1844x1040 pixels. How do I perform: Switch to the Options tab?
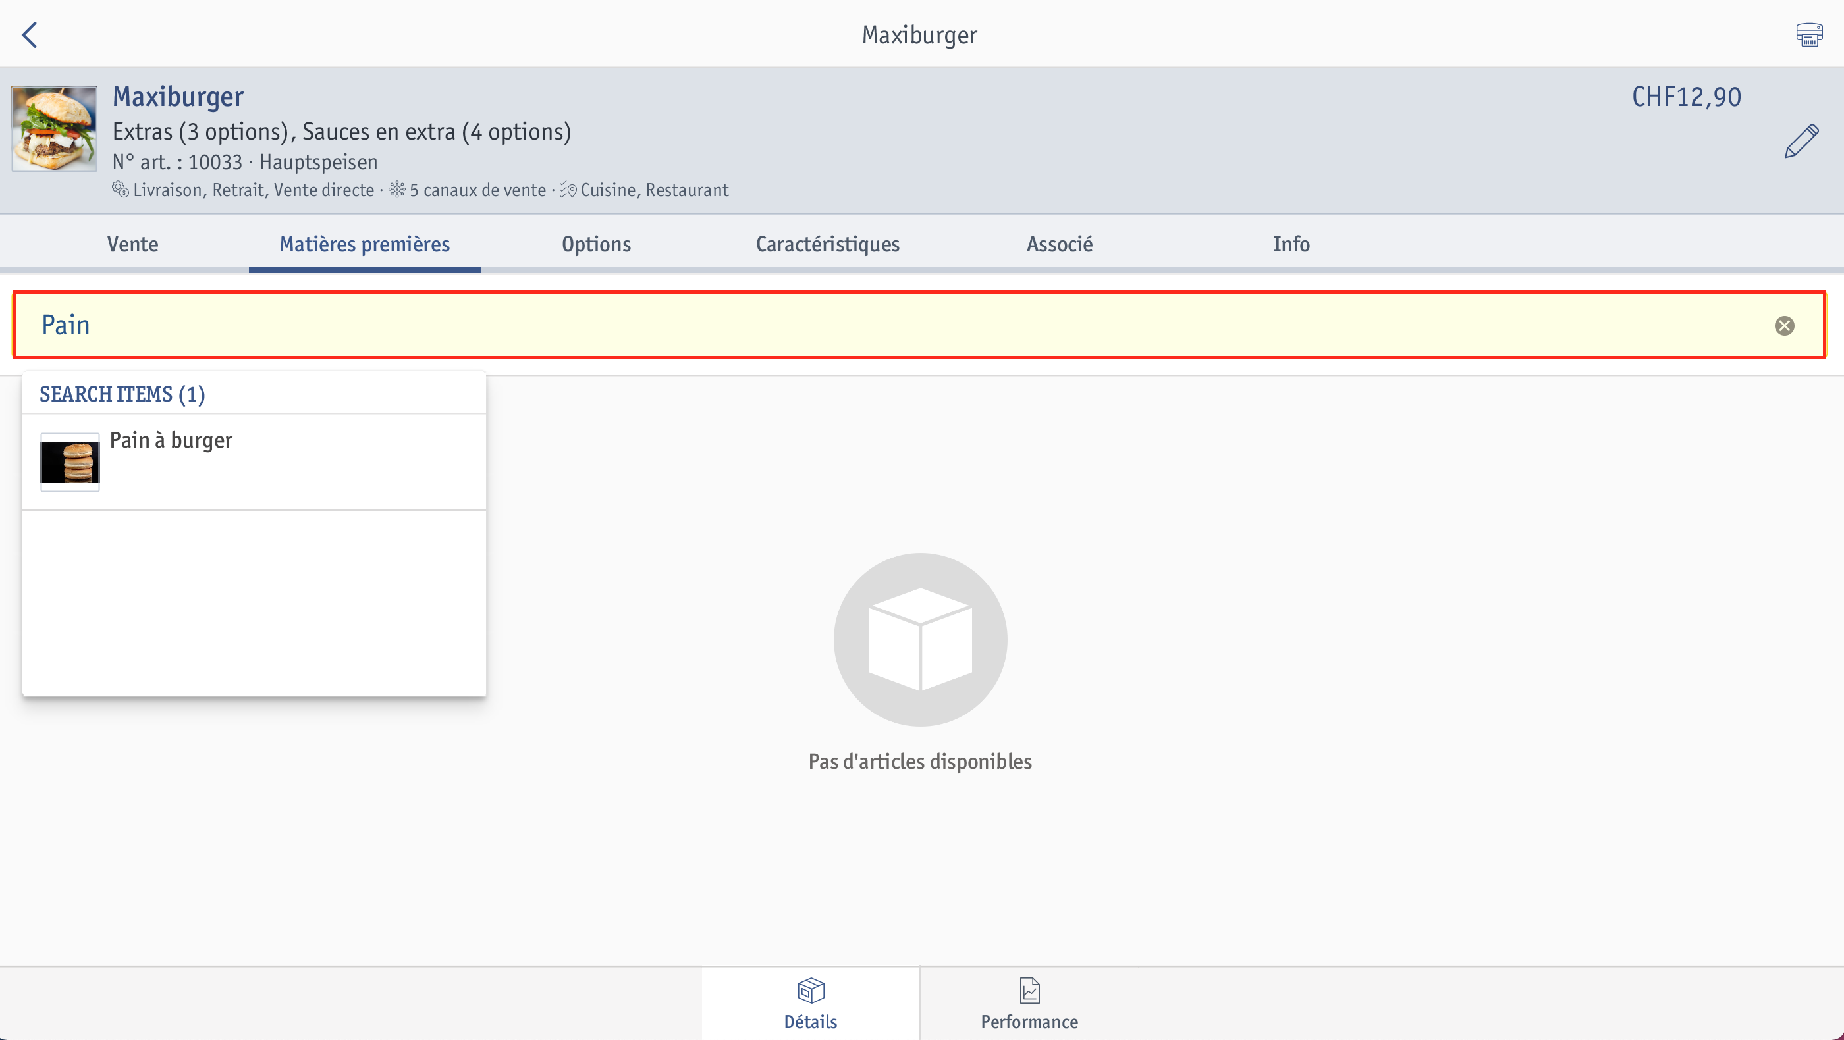[x=596, y=245]
